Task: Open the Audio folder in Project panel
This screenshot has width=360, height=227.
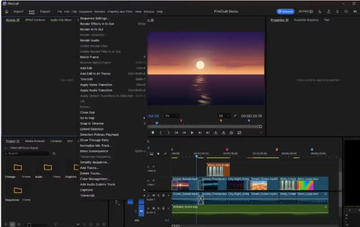Action: click(x=48, y=167)
